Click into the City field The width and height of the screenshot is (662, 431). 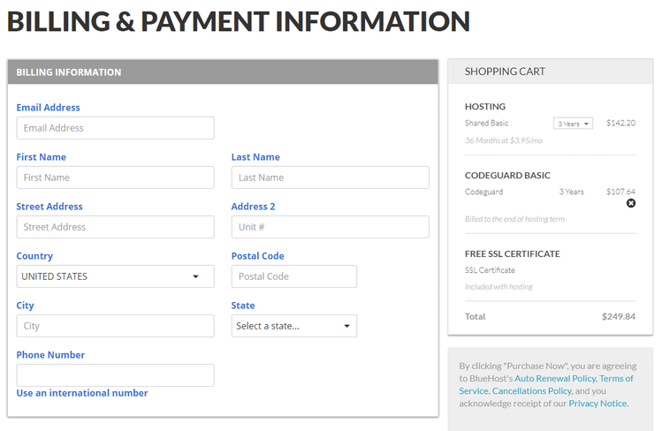pyautogui.click(x=115, y=326)
